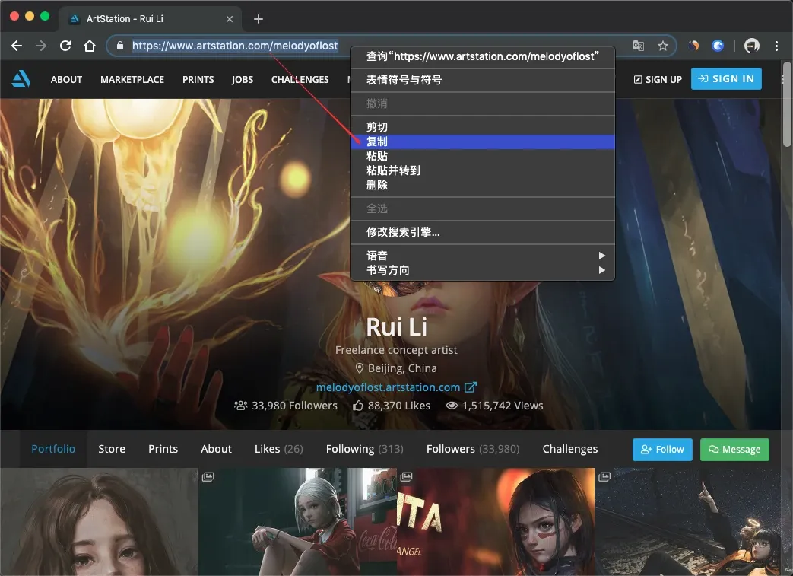Viewport: 793px width, 576px height.
Task: Open the CHALLENGES navigation link
Action: [300, 79]
